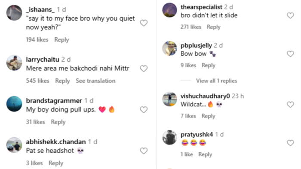Like brandstagrammer's pull ups comment
This screenshot has width=301, height=169.
pos(144,110)
